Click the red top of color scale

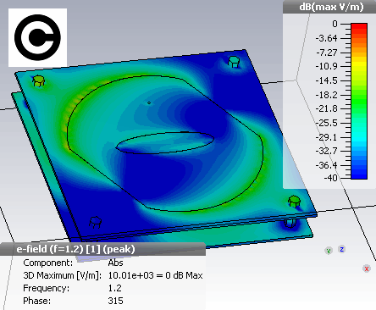pyautogui.click(x=359, y=26)
